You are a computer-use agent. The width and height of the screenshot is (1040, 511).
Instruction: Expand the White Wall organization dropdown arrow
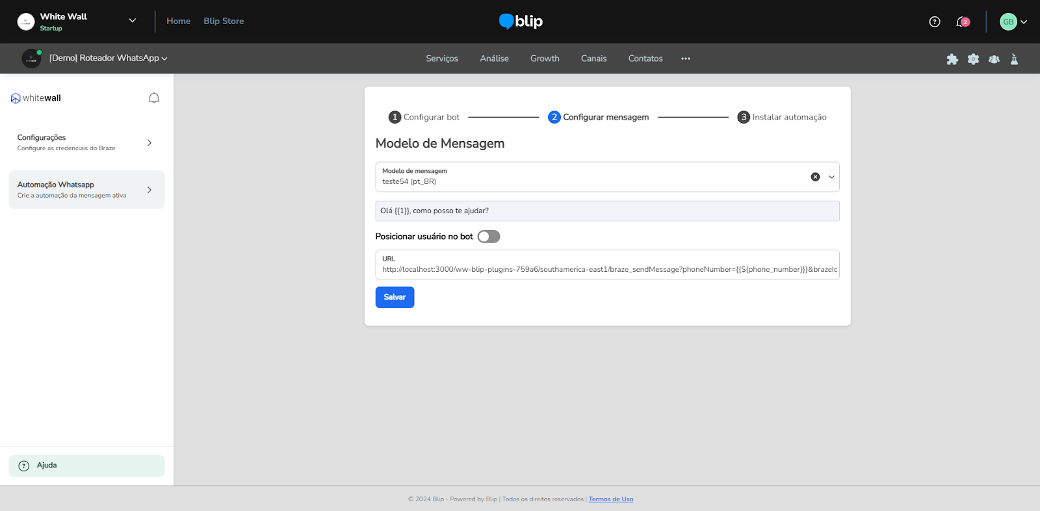click(133, 21)
